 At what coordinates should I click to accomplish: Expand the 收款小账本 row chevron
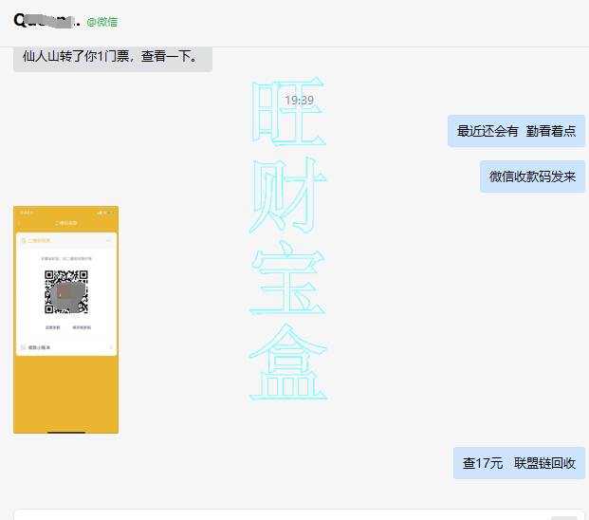[111, 347]
